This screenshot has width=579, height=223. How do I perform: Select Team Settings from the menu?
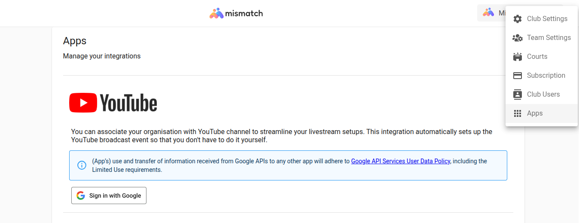(549, 38)
